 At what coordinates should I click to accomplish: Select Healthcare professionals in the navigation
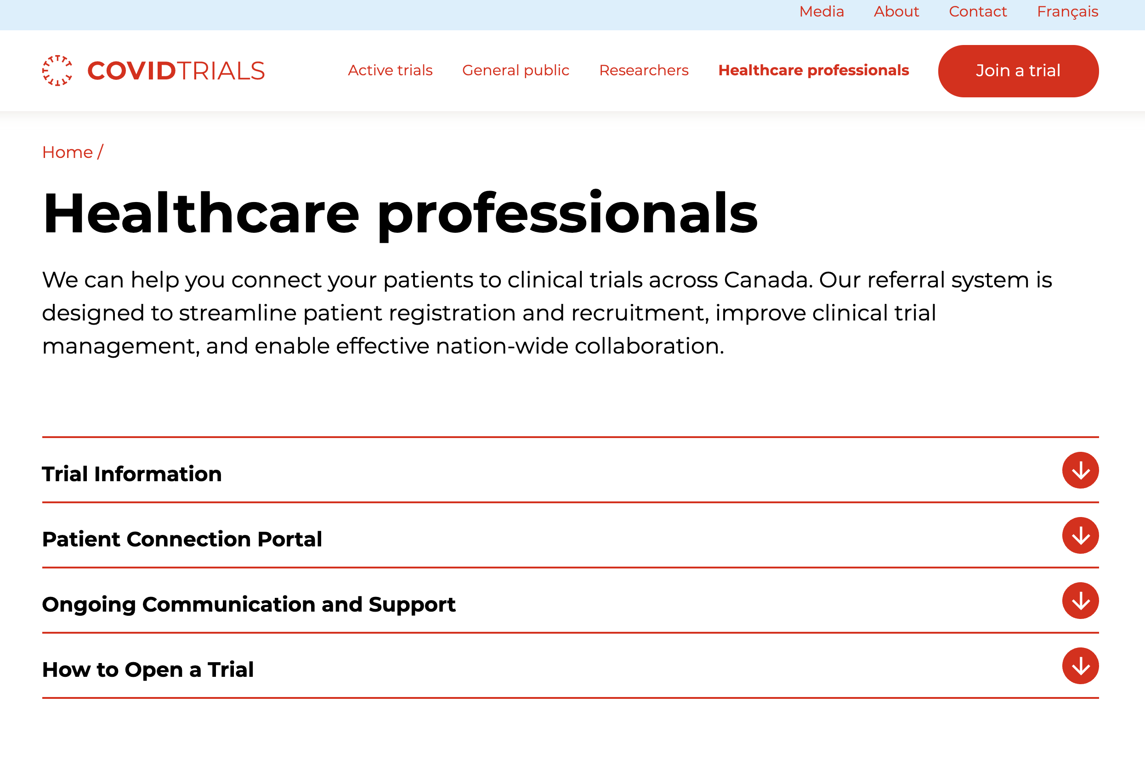tap(813, 70)
